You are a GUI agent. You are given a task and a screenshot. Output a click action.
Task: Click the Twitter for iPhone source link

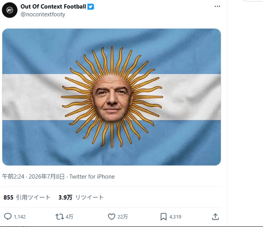point(92,177)
